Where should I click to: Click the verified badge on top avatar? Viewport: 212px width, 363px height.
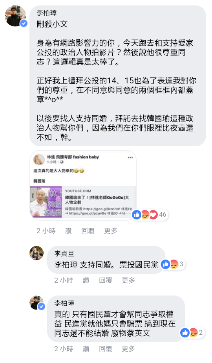[x=24, y=23]
